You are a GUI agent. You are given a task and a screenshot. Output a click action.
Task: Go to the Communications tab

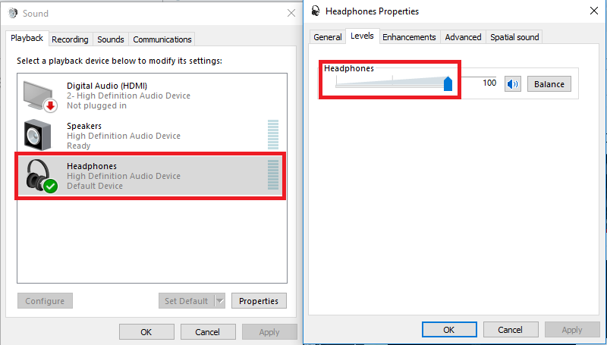point(162,39)
